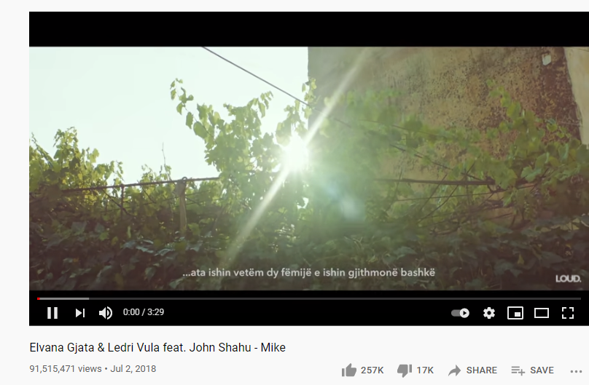Screen dimensions: 589x385
Task: Click the video frame to pause
Action: click(x=309, y=169)
